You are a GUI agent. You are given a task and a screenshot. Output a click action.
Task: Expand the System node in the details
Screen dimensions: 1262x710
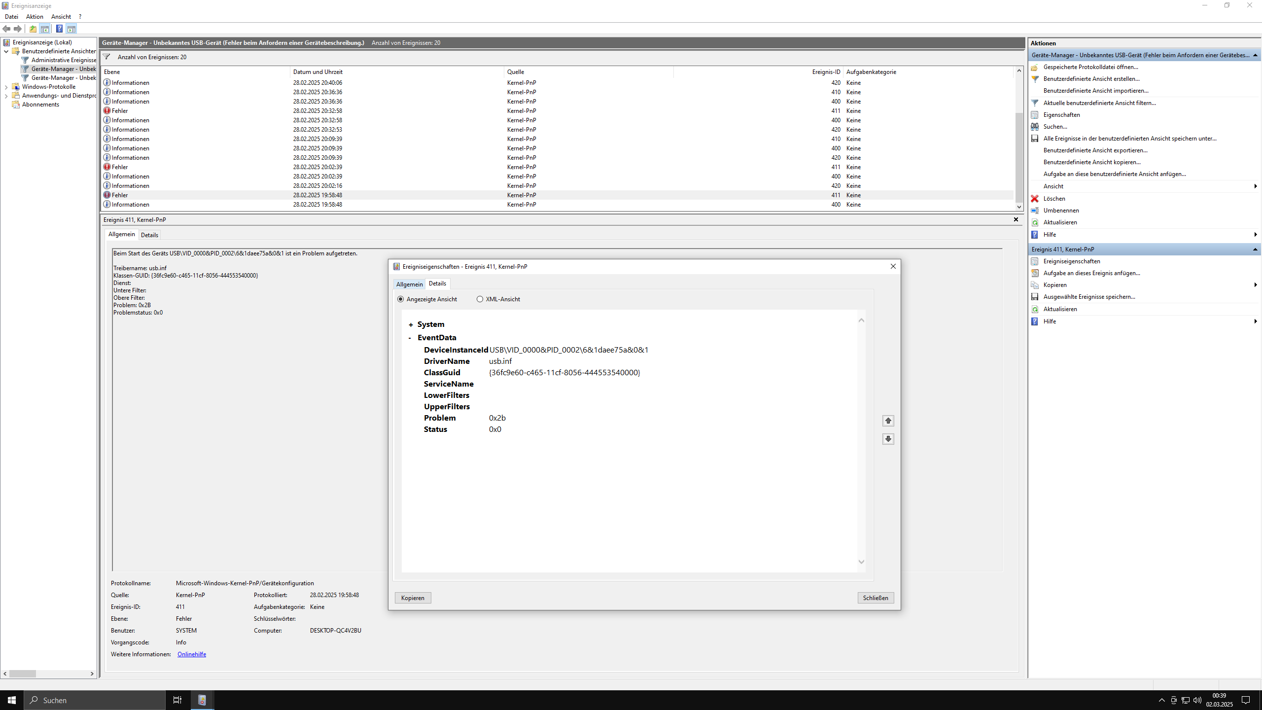pyautogui.click(x=411, y=324)
